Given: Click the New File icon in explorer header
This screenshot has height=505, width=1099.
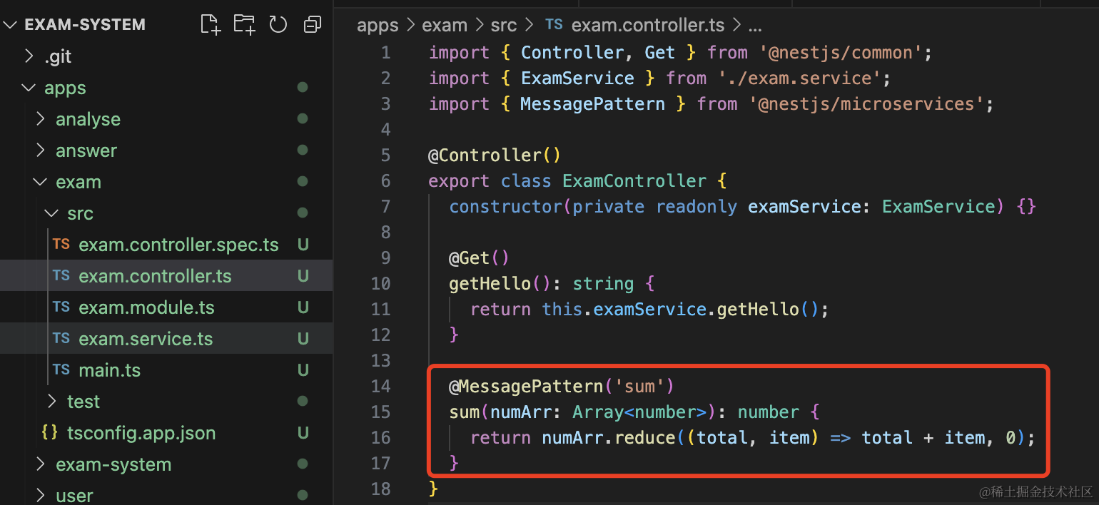Looking at the screenshot, I should (211, 25).
